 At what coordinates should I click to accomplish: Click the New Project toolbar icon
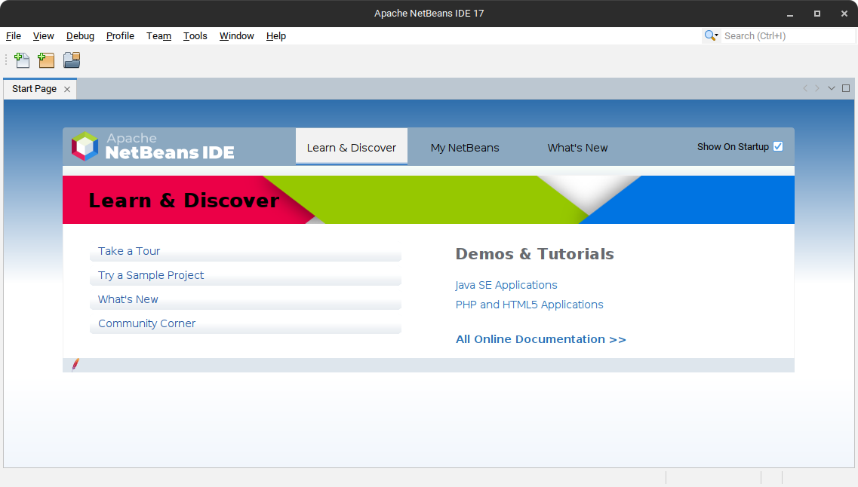pos(47,60)
